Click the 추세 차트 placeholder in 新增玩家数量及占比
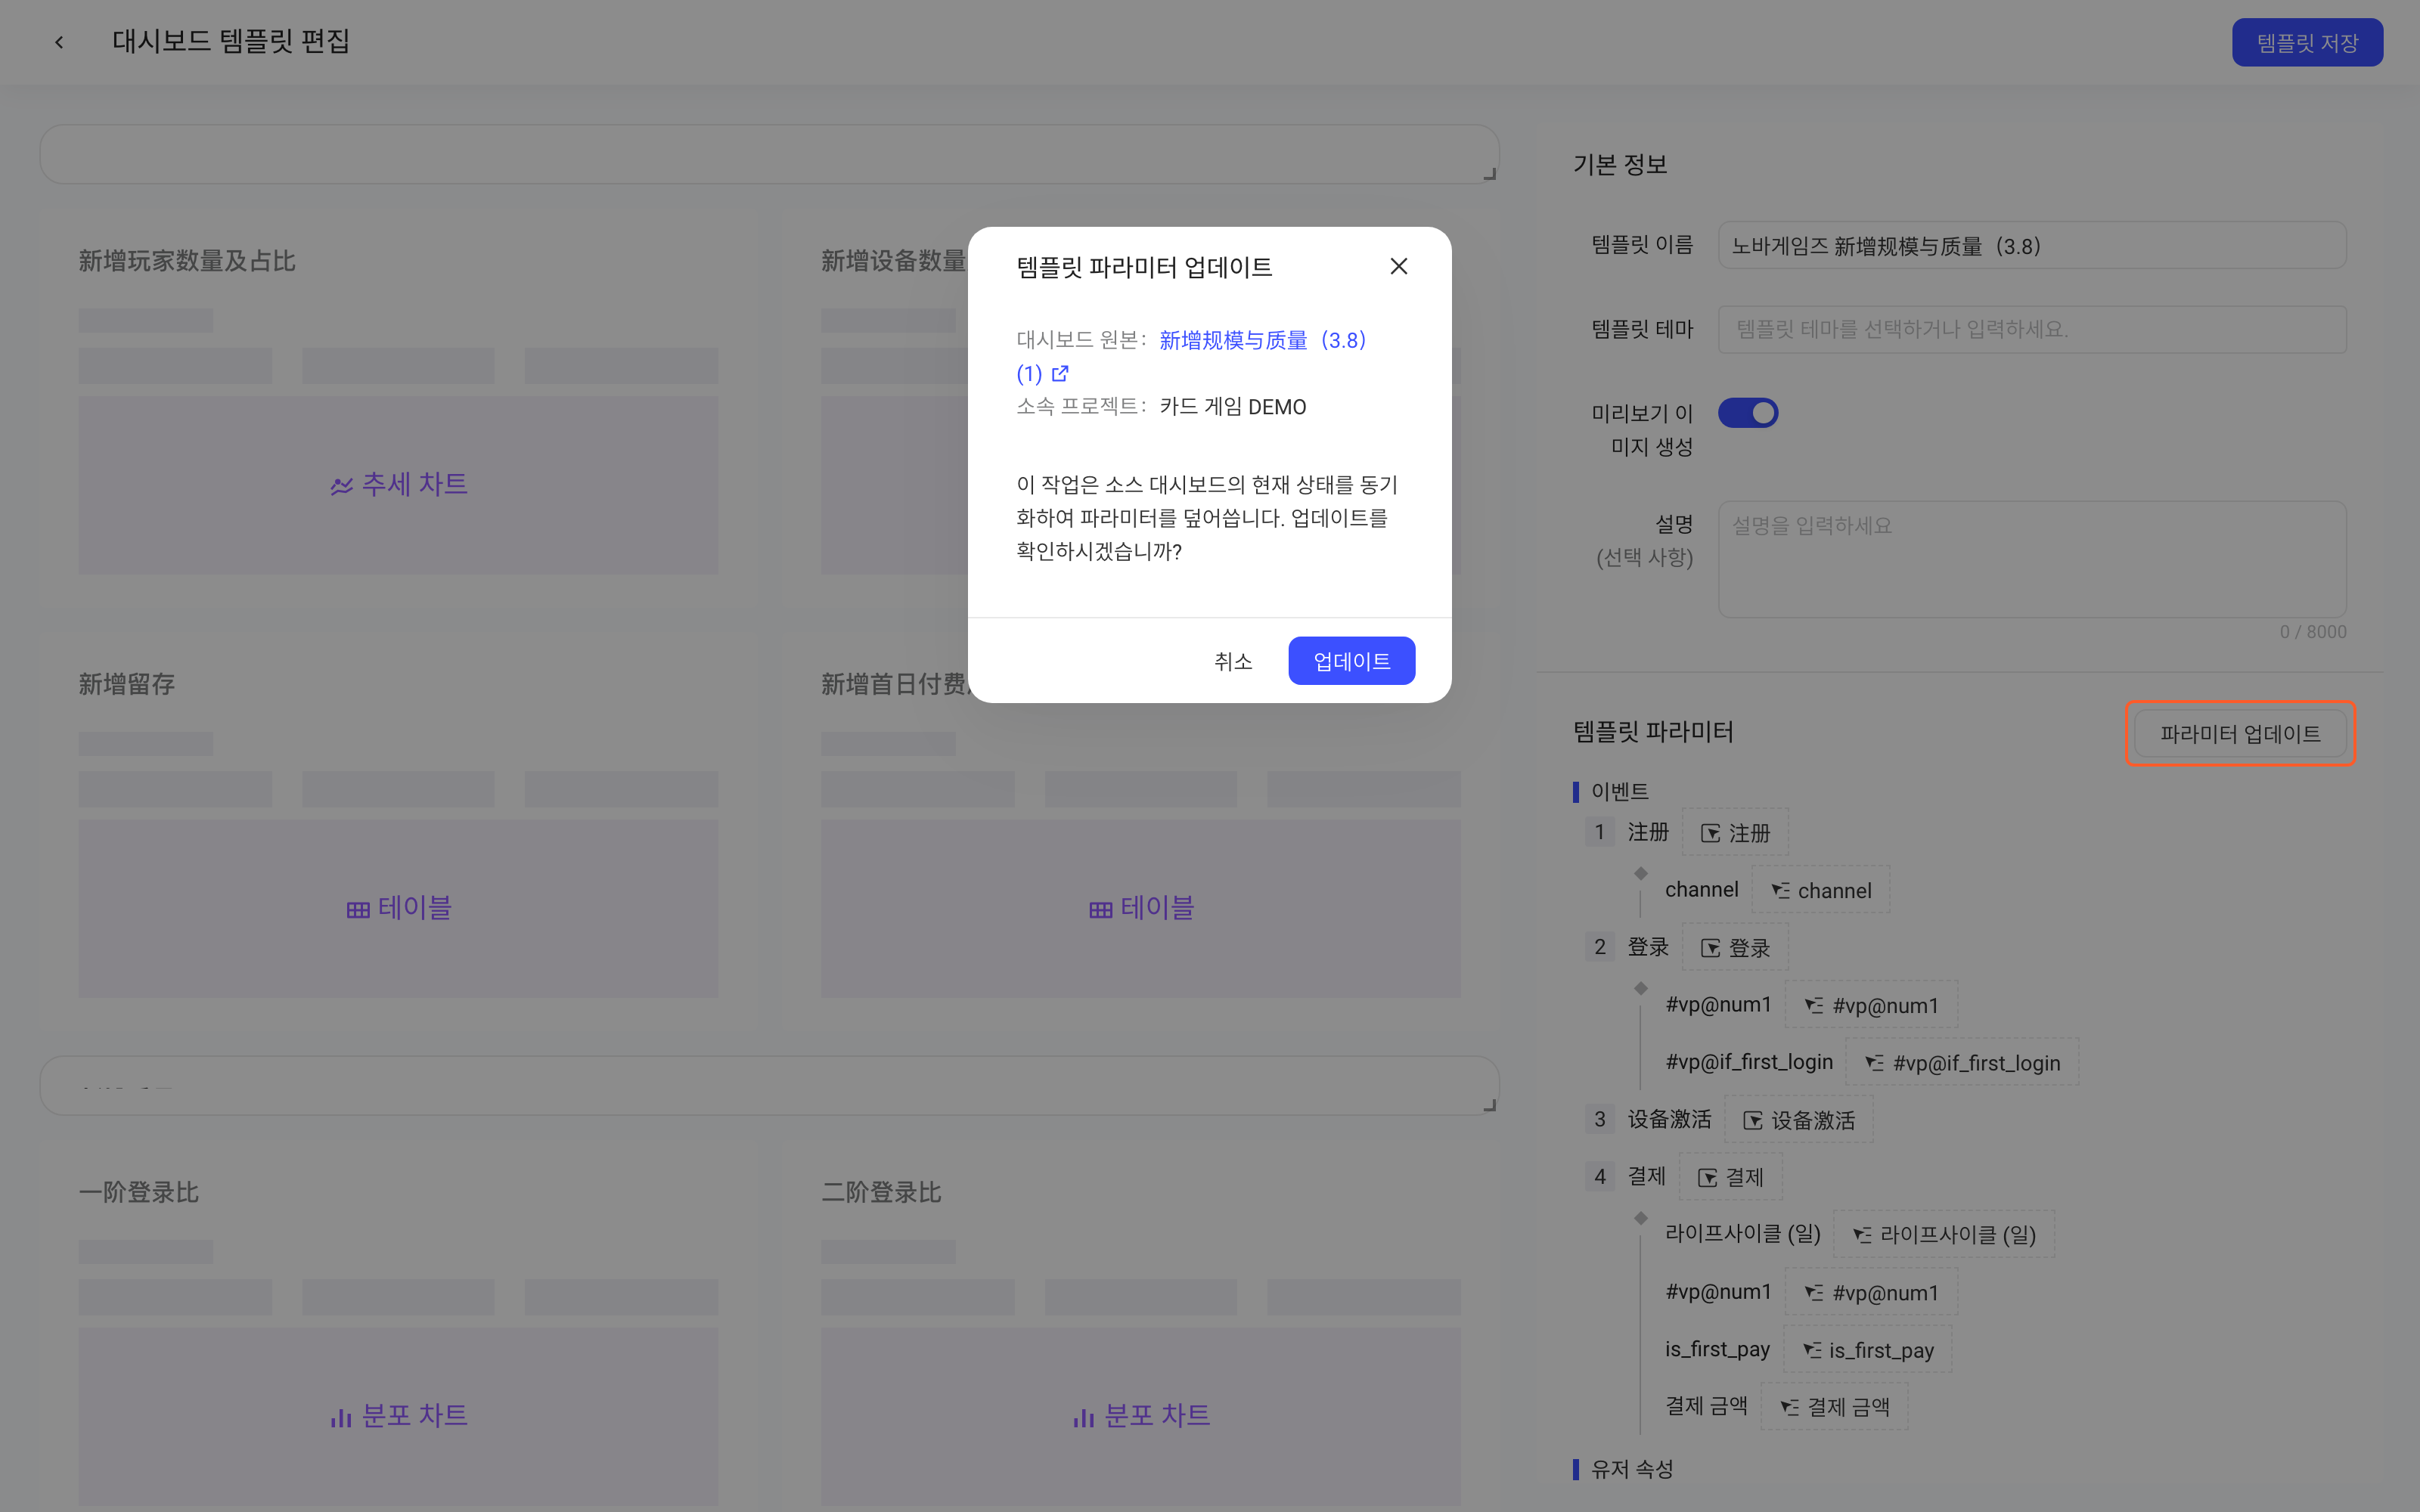The height and width of the screenshot is (1512, 2420). [x=398, y=485]
